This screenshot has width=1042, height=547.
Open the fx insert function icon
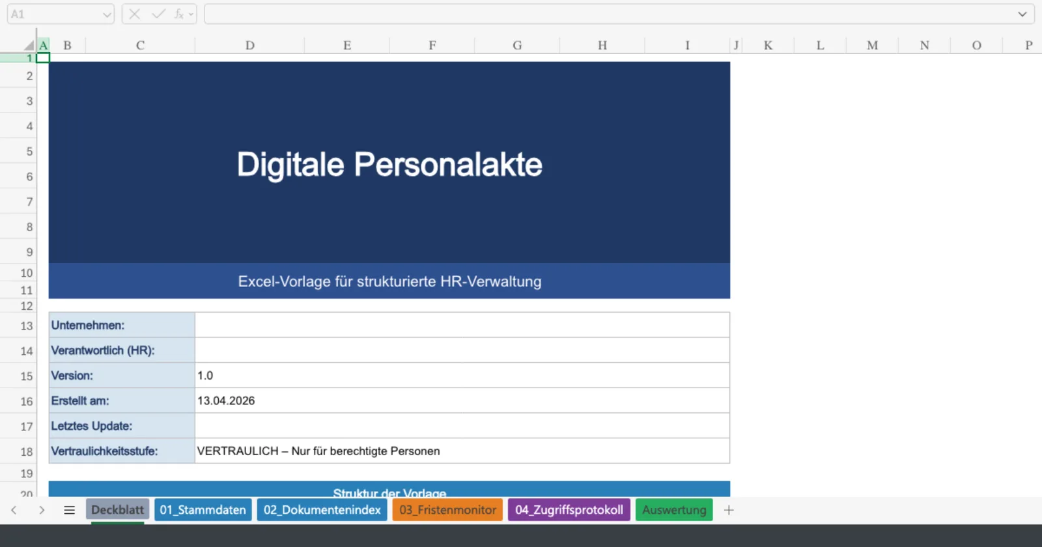click(179, 14)
